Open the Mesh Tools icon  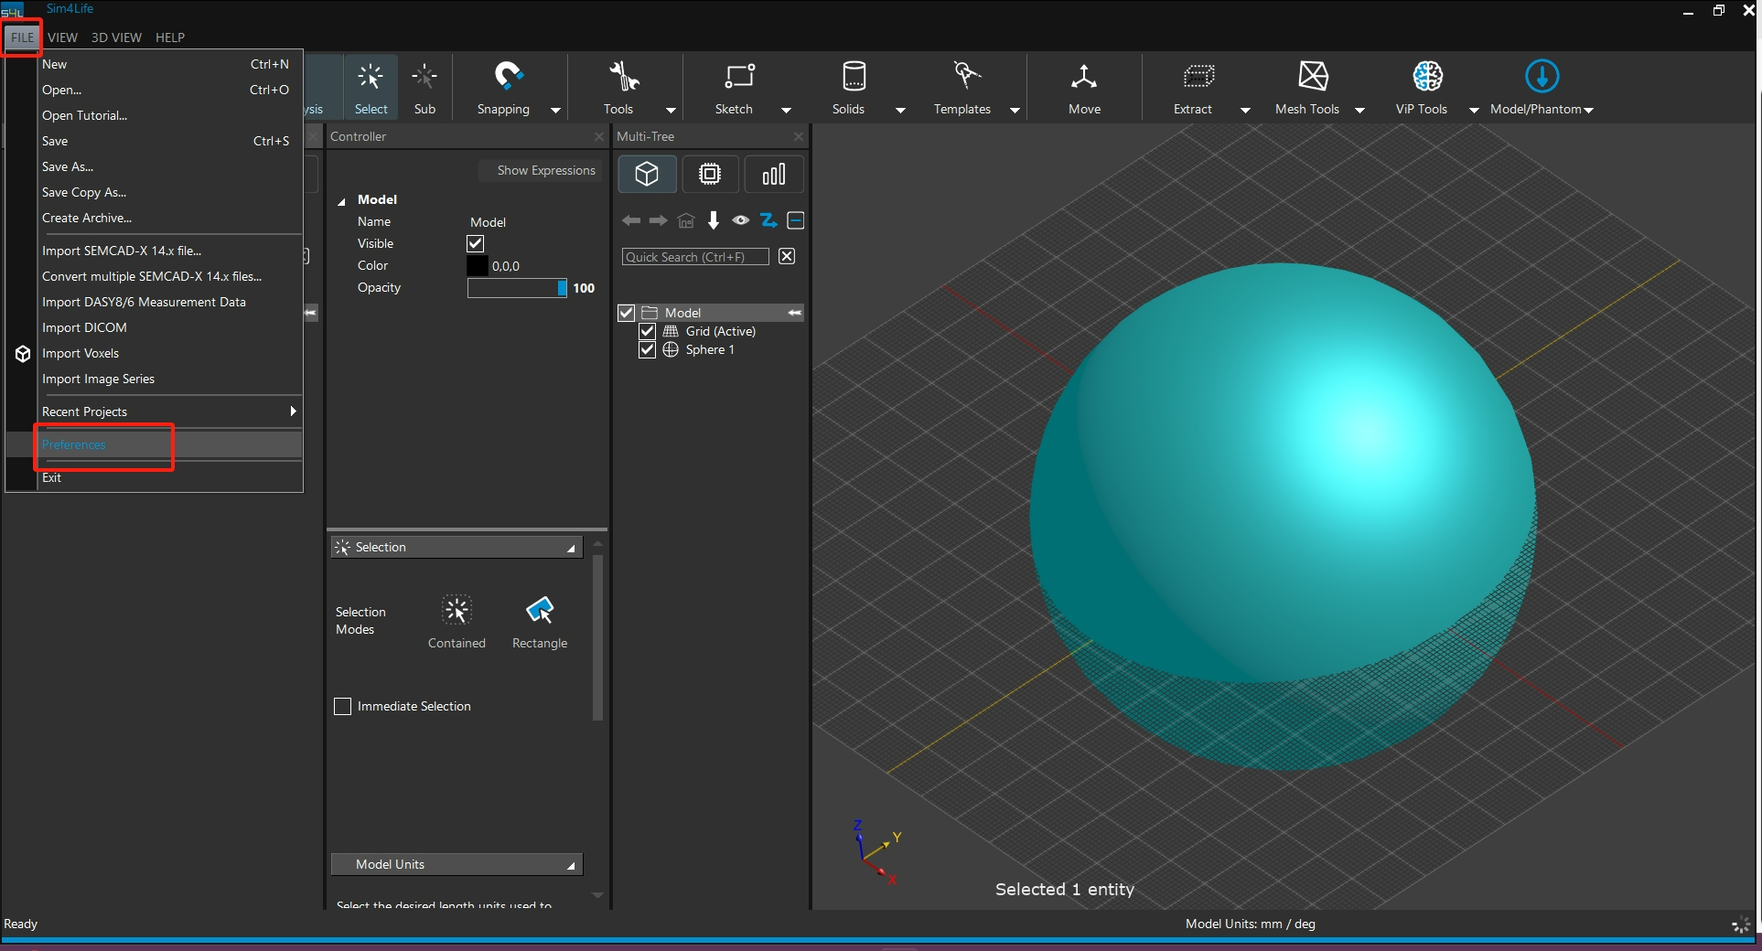pyautogui.click(x=1313, y=78)
